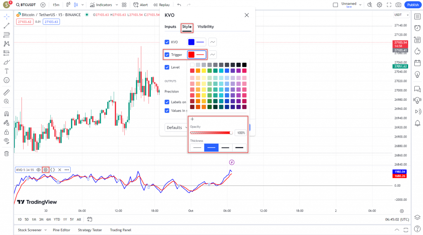Switch to the Inputs tab
This screenshot has height=235, width=423.
170,27
